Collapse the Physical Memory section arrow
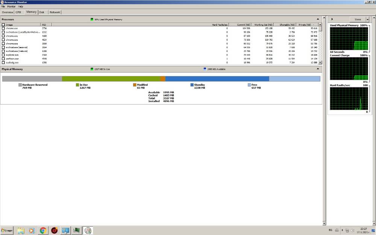 [x=318, y=69]
